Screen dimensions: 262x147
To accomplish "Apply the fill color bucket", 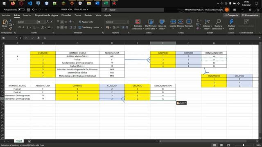I will click(x=43, y=27).
